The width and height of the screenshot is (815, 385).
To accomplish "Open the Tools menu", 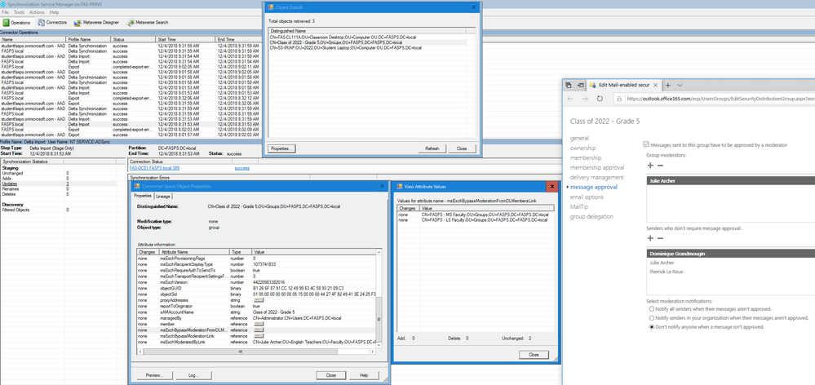I will [x=20, y=12].
